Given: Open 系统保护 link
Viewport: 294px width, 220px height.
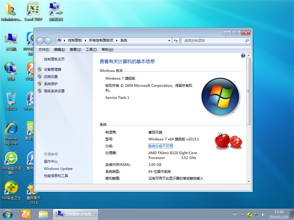Looking at the screenshot, I should point(51,84).
